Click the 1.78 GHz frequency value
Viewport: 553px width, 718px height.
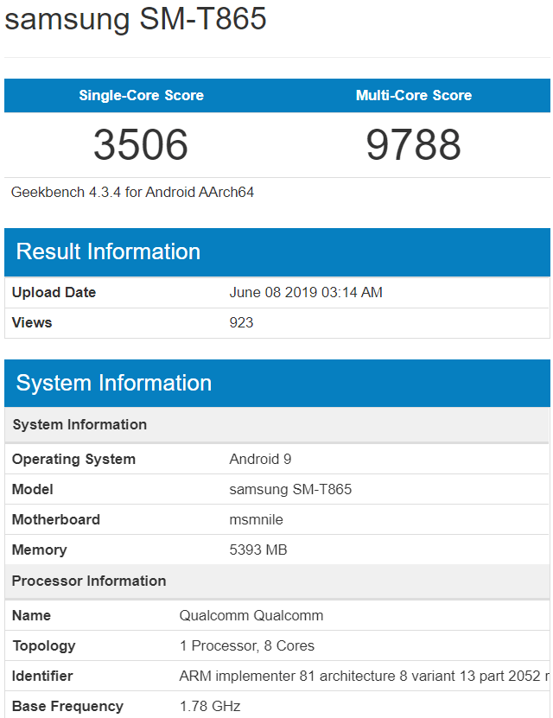coord(210,706)
